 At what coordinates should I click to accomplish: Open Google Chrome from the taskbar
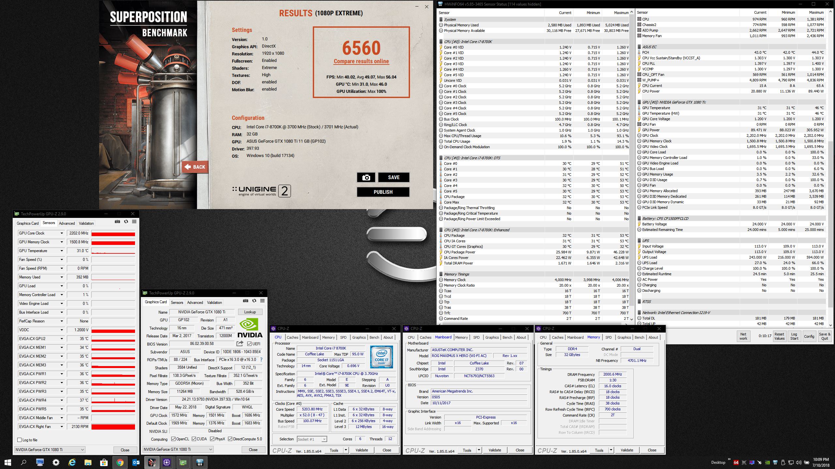coord(120,462)
